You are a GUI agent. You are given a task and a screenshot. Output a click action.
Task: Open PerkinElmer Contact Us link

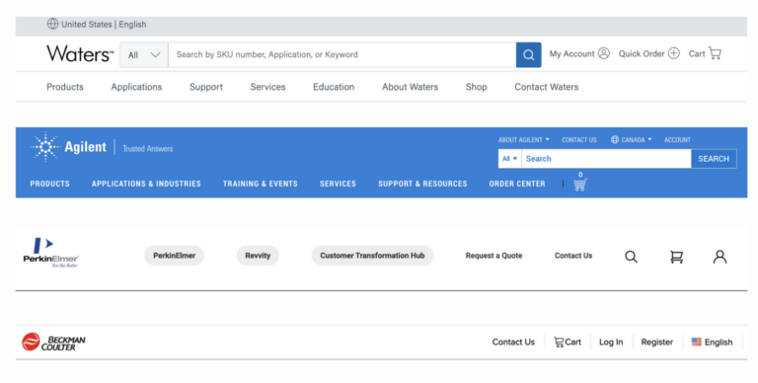pos(573,256)
